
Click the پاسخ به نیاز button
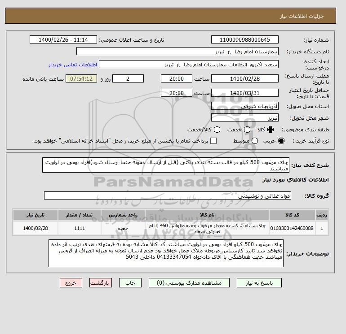click(259, 283)
